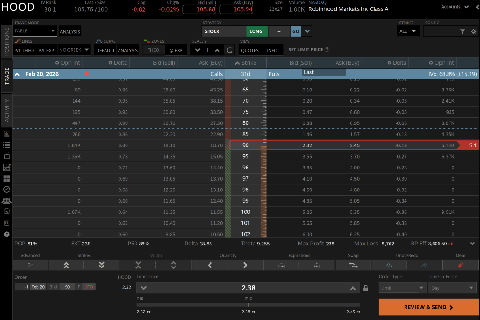
Task: Click the REVIEW & SEND button
Action: point(428,307)
